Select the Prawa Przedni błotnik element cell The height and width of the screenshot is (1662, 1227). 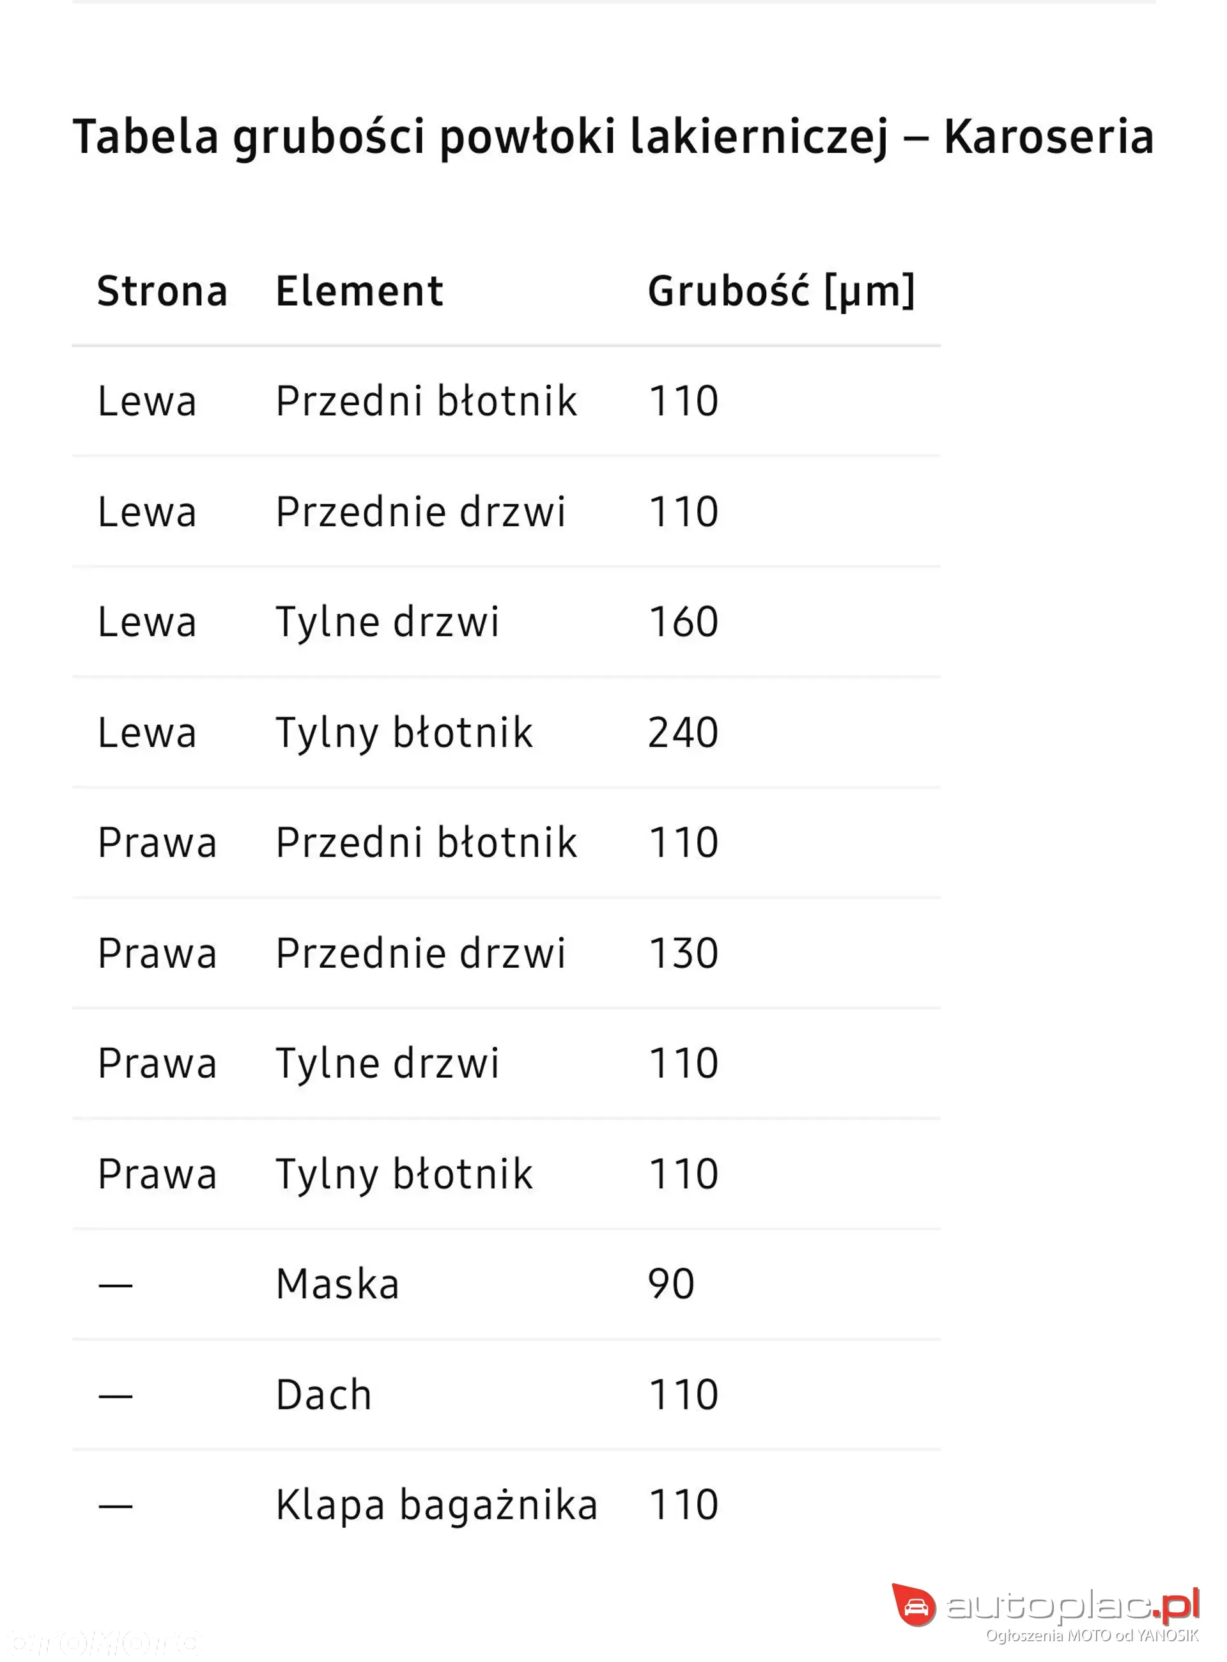pyautogui.click(x=426, y=843)
